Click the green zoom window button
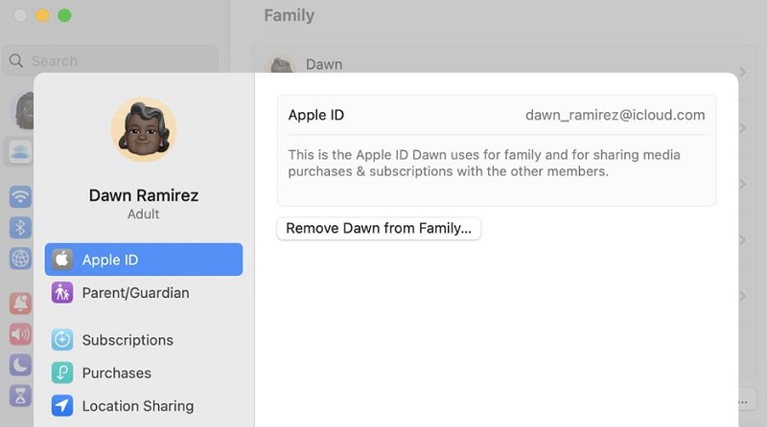This screenshot has width=767, height=427. 64,15
